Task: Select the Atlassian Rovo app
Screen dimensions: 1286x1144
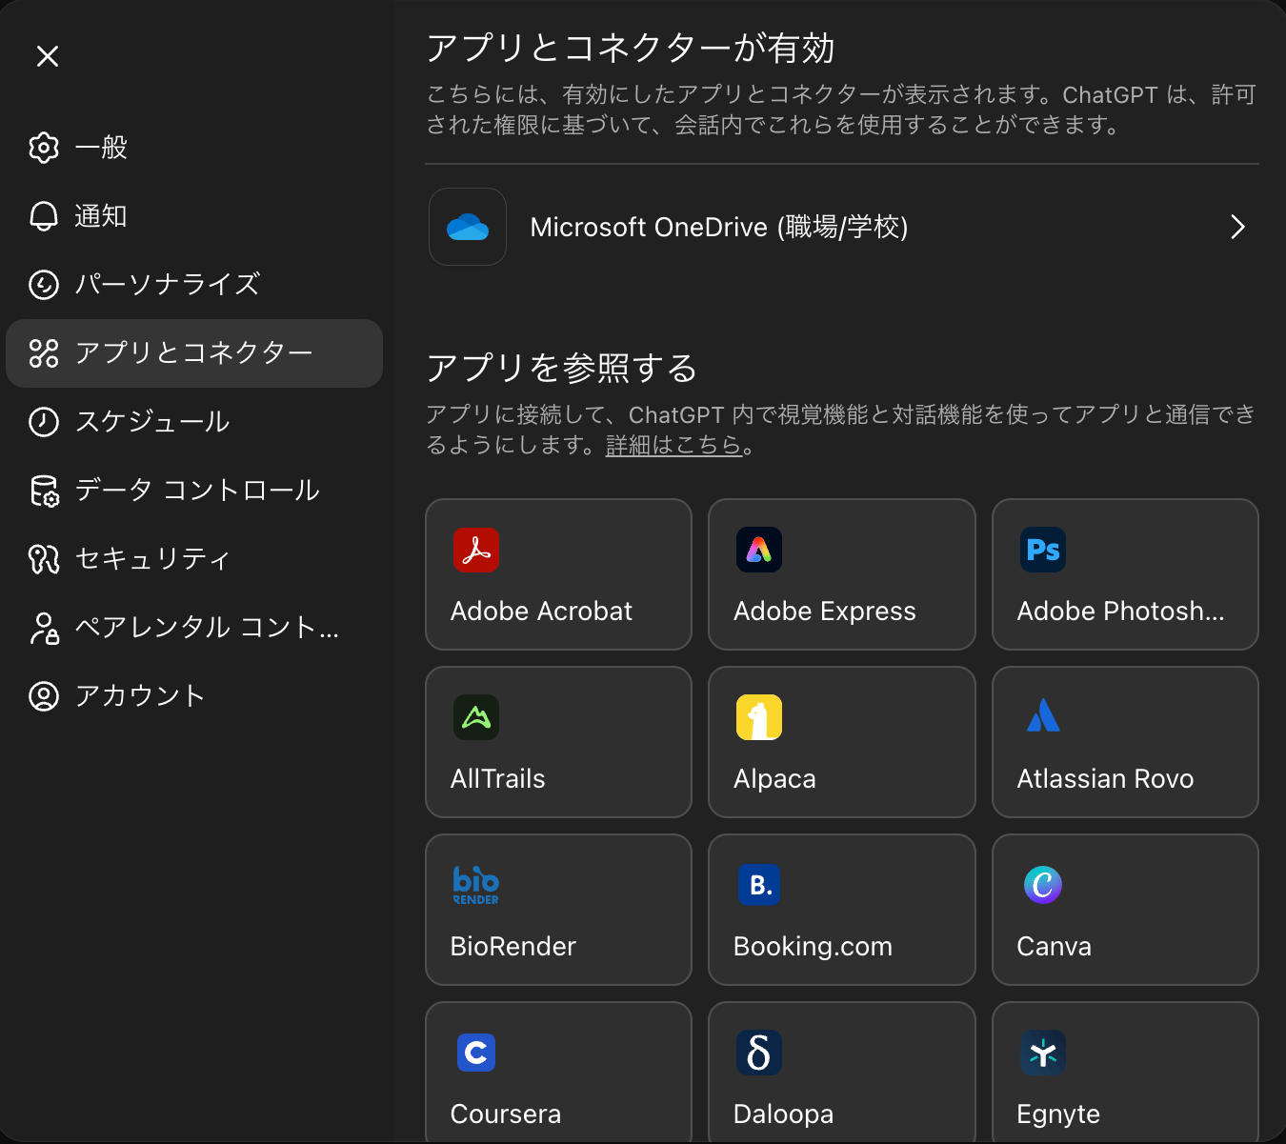Action: click(x=1125, y=742)
